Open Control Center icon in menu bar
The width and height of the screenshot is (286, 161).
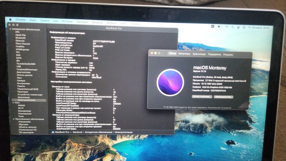click(238, 27)
